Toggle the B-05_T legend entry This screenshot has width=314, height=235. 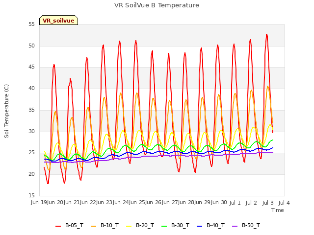[x=69, y=226]
